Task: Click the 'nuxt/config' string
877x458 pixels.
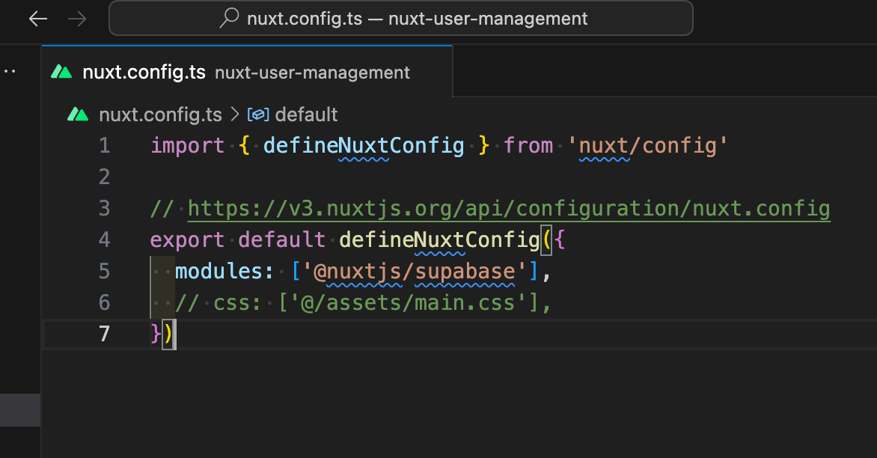Action: [647, 146]
